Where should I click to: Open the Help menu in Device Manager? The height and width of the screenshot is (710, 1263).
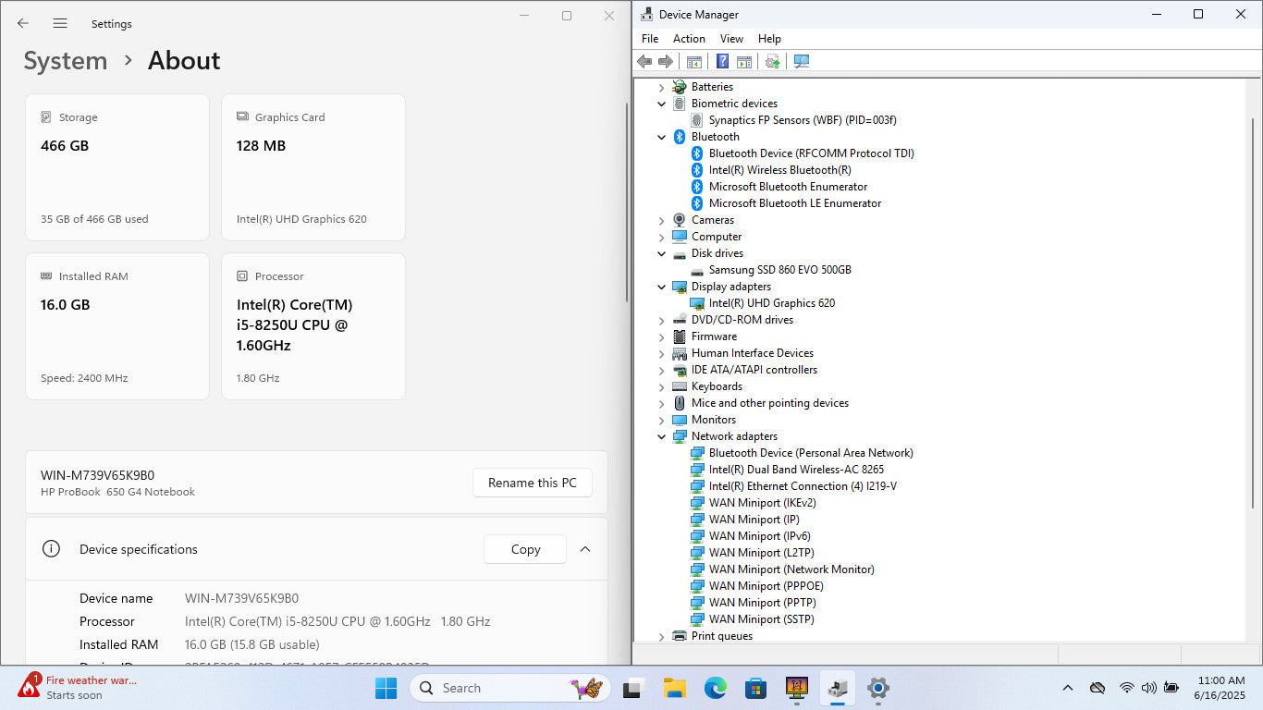769,39
